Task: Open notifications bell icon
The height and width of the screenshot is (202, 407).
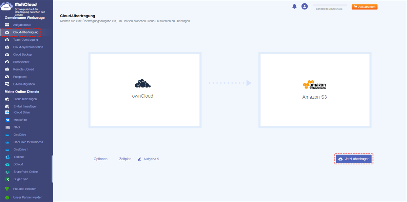Action: (294, 6)
